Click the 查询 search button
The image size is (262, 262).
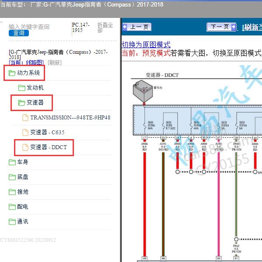19,33
